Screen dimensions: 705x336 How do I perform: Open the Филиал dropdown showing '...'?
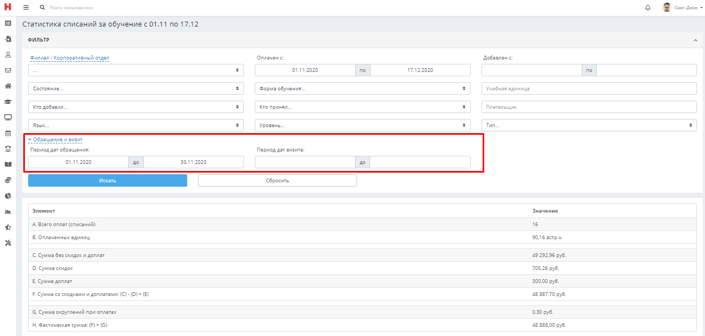point(136,70)
